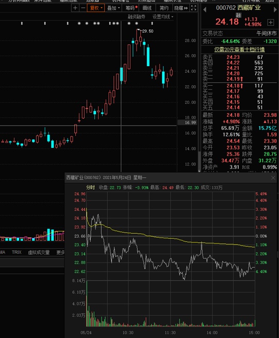Switch to the 虚拟成交量 indicator tab

click(x=39, y=252)
